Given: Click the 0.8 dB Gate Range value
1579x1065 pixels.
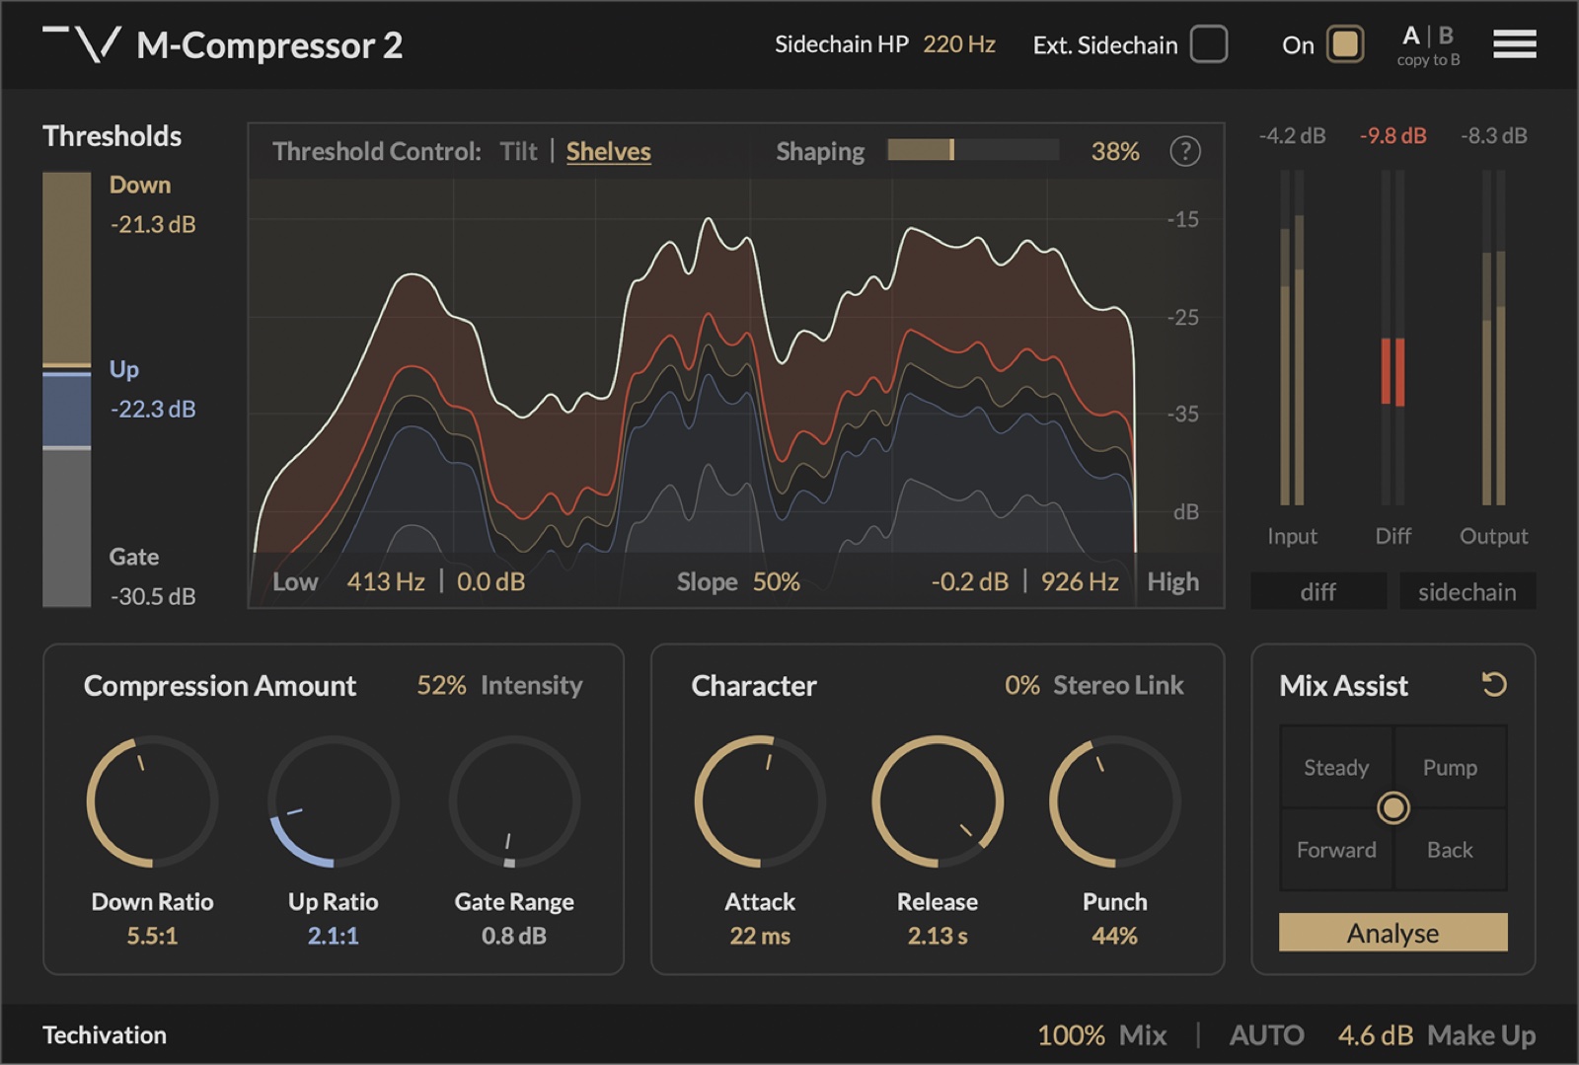Looking at the screenshot, I should click(513, 936).
